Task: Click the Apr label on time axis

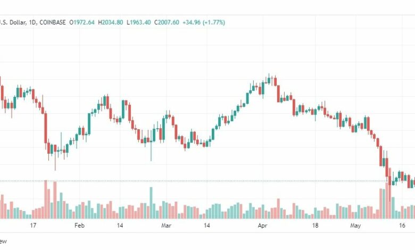Action: coord(262,226)
